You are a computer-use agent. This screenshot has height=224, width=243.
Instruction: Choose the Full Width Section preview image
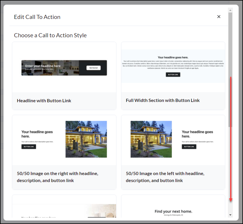[173, 66]
